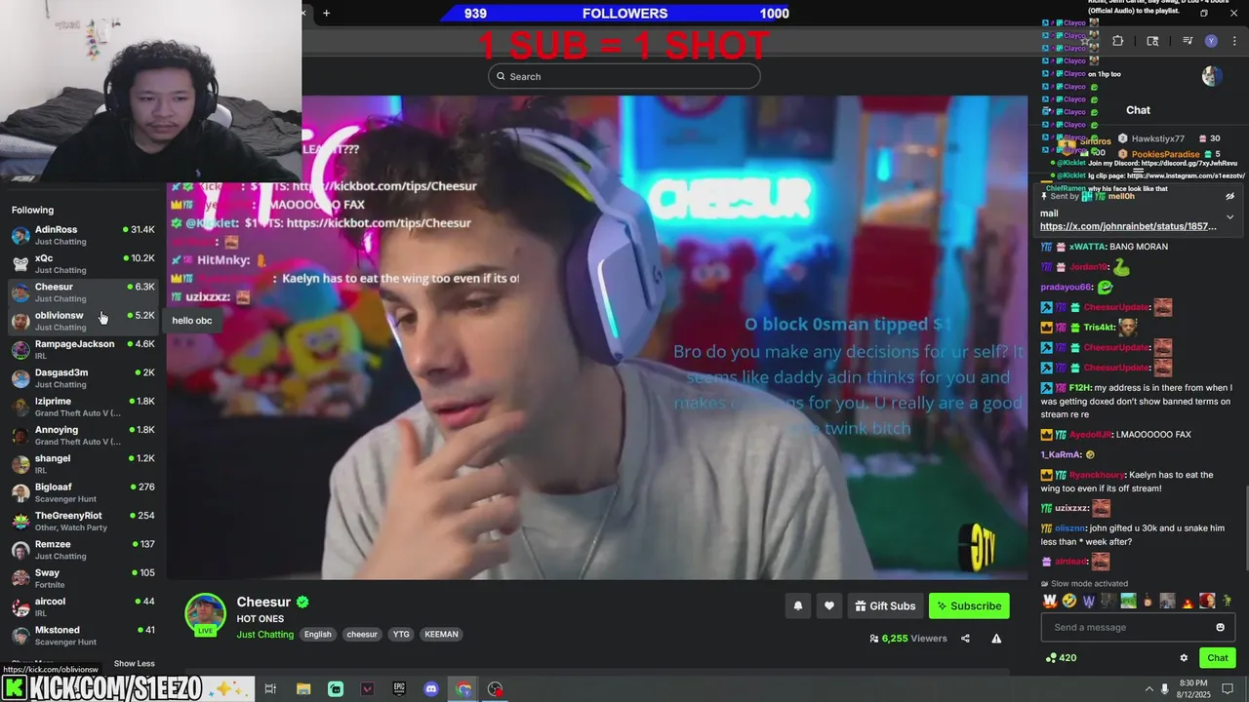1249x702 pixels.
Task: Open the Gift Subs button
Action: 885,605
